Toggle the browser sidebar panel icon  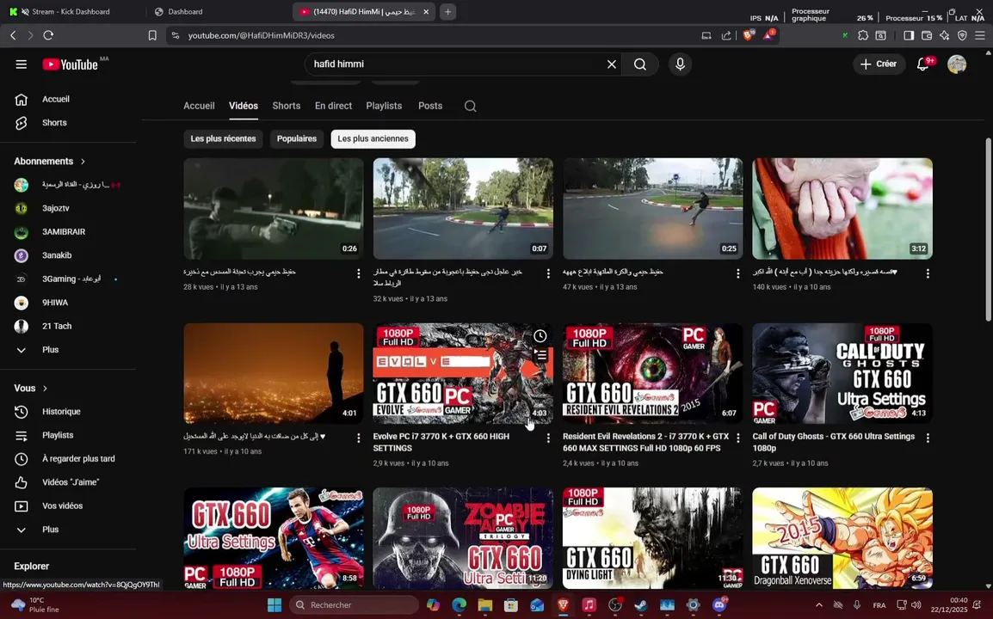coord(909,35)
